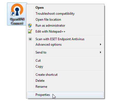Select the OpenVPN Connect desktop shortcut icon
Image resolution: width=125 pixels, height=101 pixels.
pos(17,14)
